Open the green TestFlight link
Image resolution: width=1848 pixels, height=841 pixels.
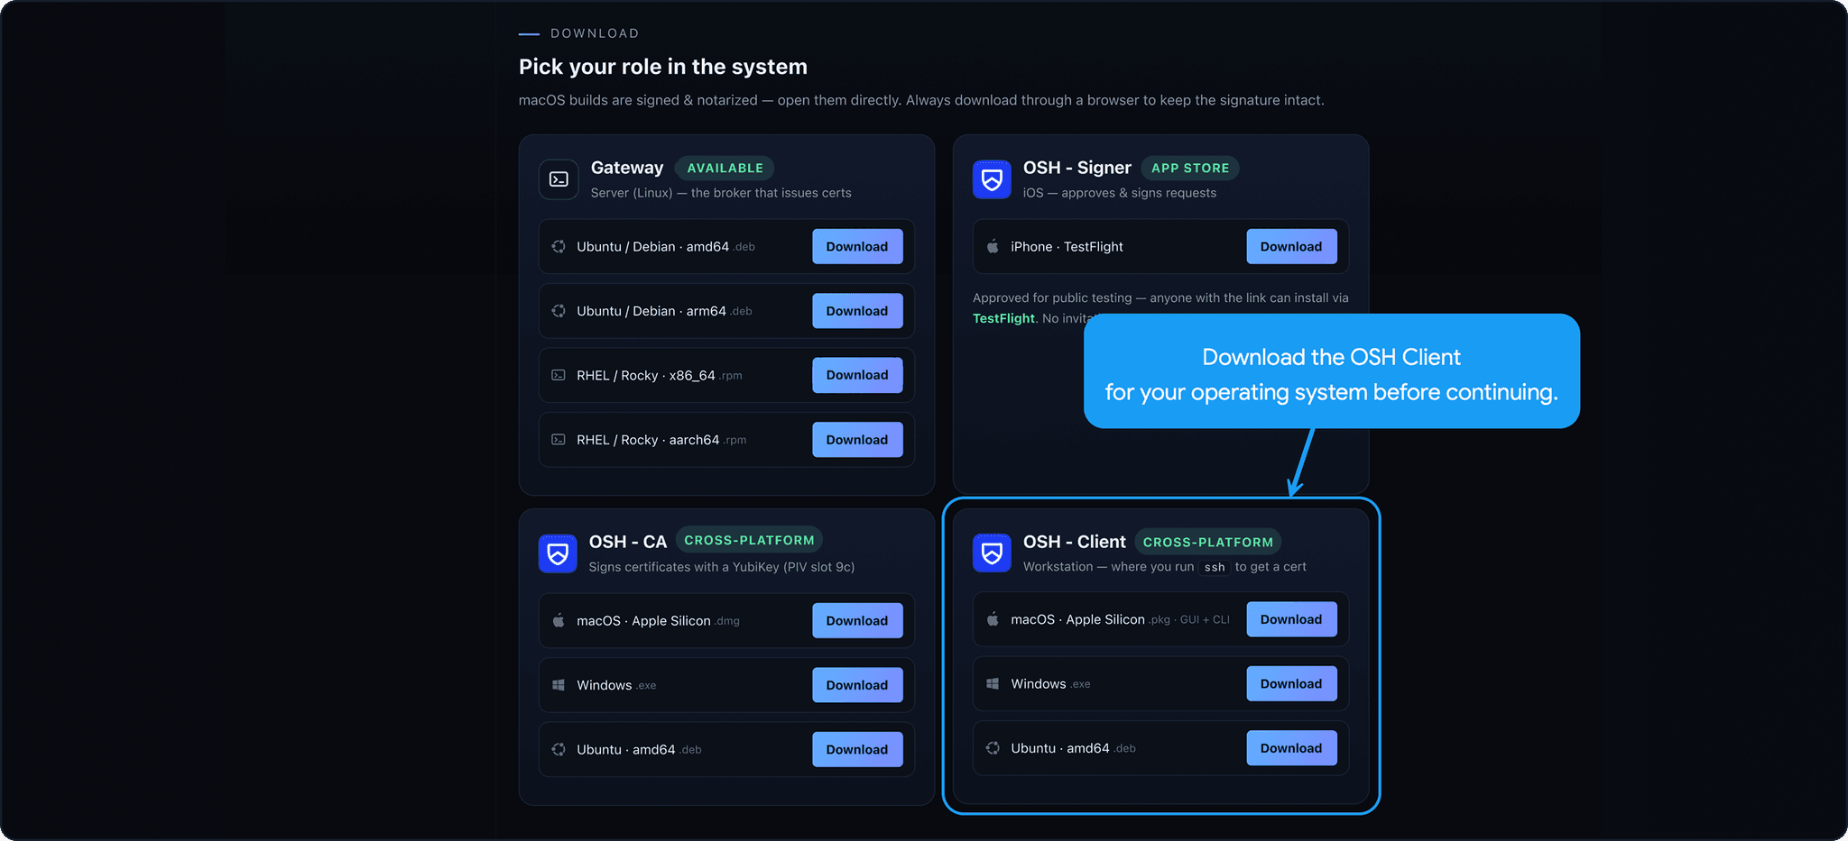1003,318
